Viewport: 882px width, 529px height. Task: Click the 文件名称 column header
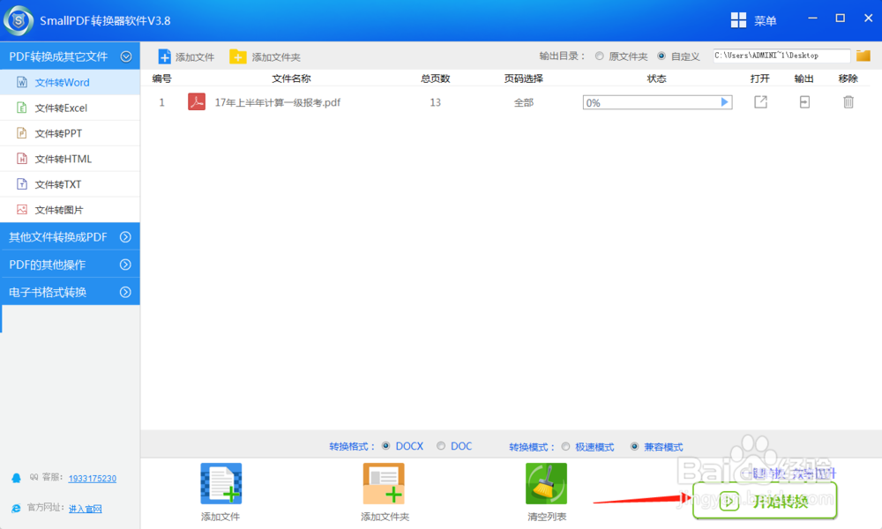click(291, 78)
